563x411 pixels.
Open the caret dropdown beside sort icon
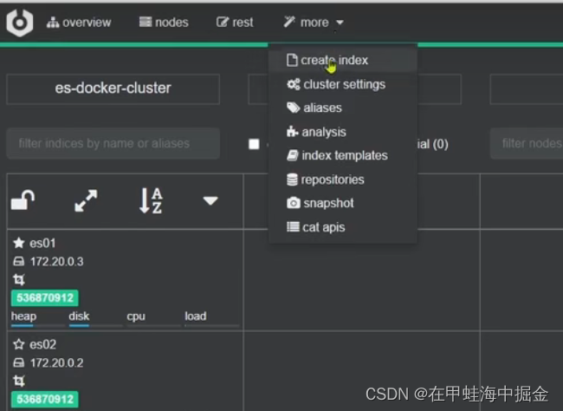210,200
